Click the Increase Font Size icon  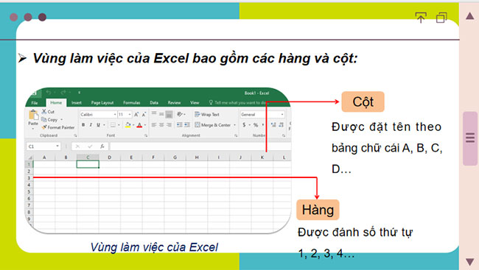(x=136, y=115)
